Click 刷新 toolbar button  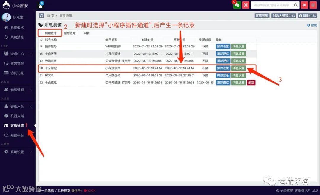87,33
